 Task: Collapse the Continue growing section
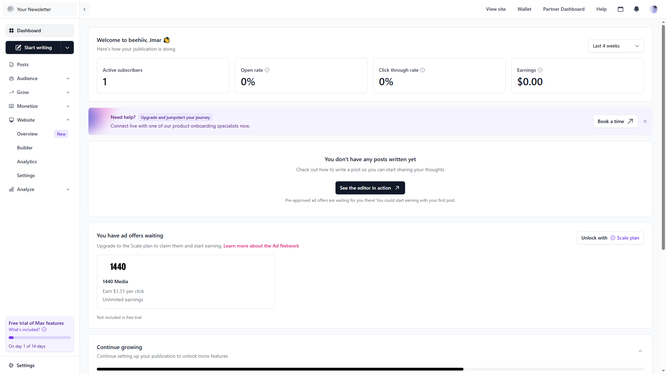click(640, 351)
